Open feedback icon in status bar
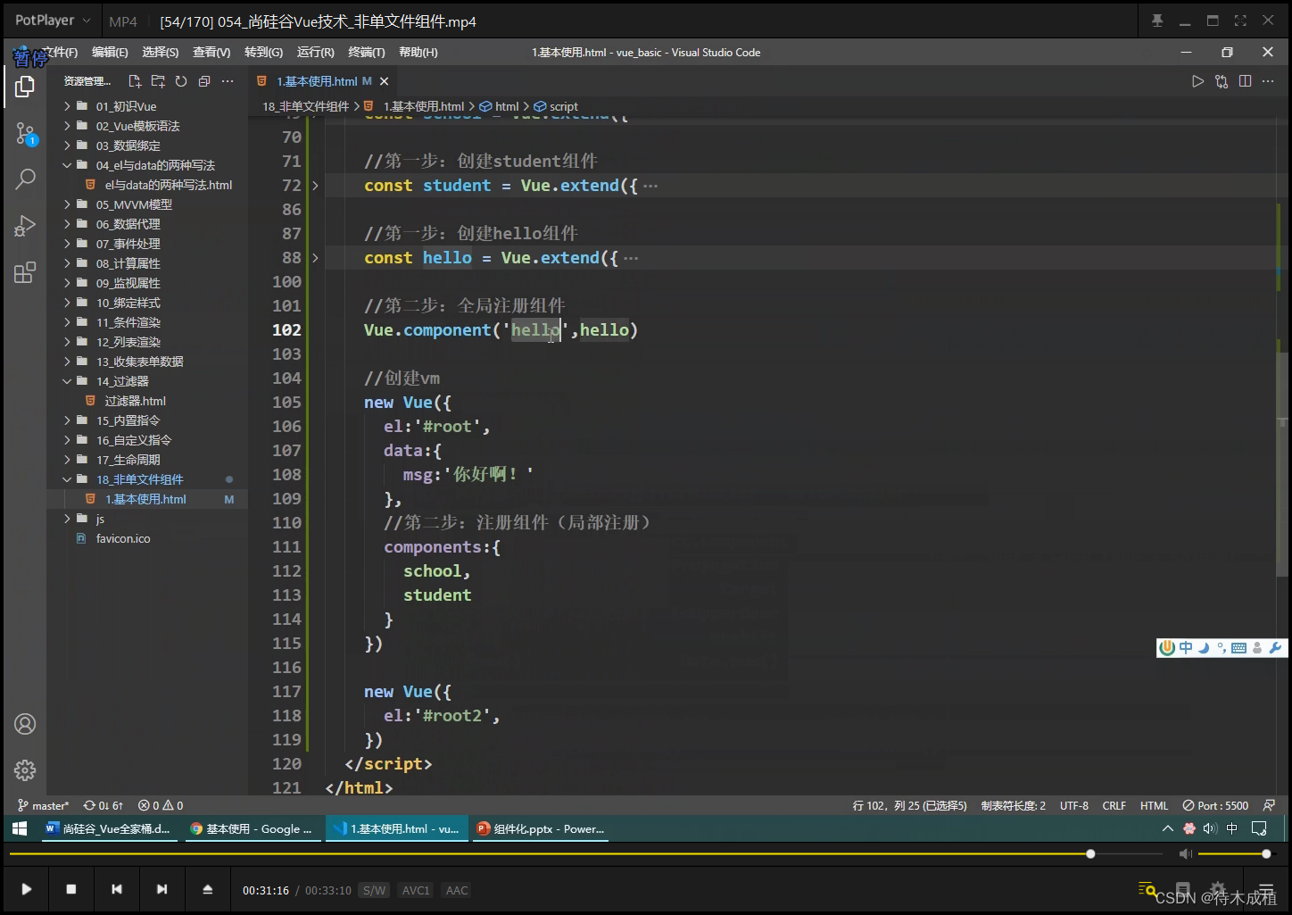The height and width of the screenshot is (915, 1292). (1269, 805)
